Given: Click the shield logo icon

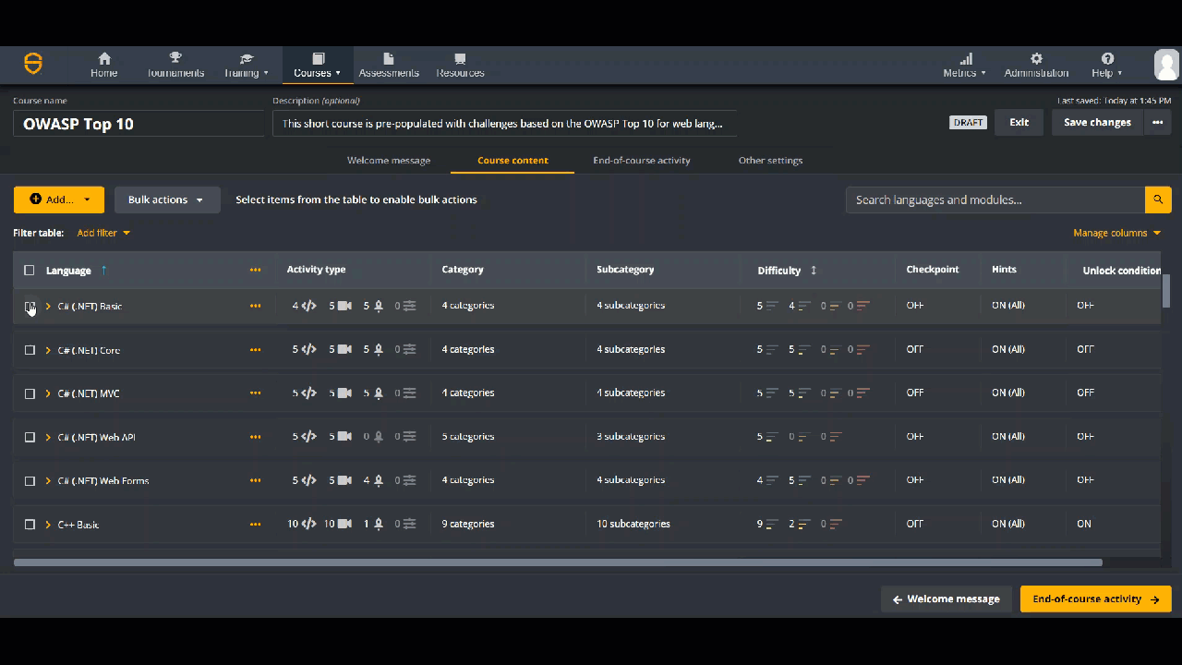Looking at the screenshot, I should pyautogui.click(x=33, y=64).
